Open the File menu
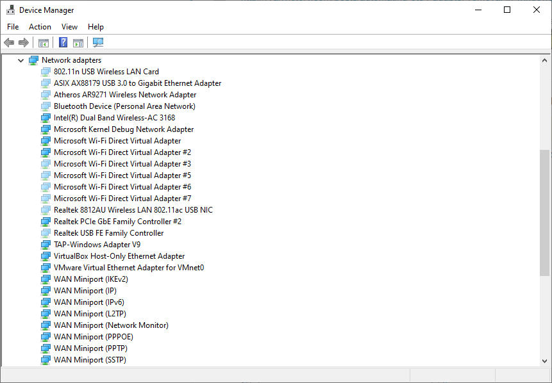 point(13,27)
